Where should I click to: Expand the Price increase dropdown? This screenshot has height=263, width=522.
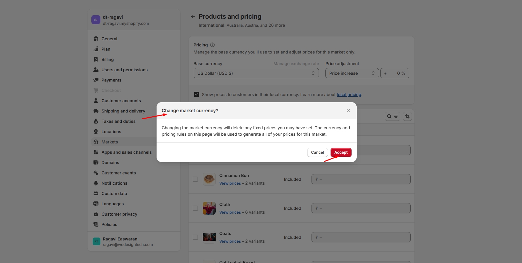(x=352, y=73)
